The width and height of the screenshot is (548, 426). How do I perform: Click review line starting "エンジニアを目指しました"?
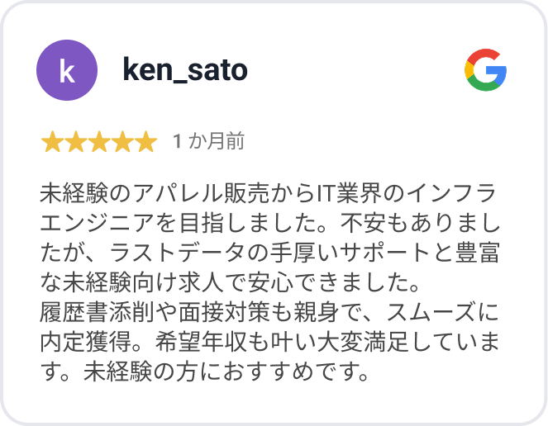(x=269, y=223)
